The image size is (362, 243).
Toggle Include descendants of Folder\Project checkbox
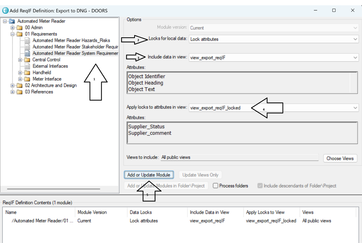click(260, 186)
